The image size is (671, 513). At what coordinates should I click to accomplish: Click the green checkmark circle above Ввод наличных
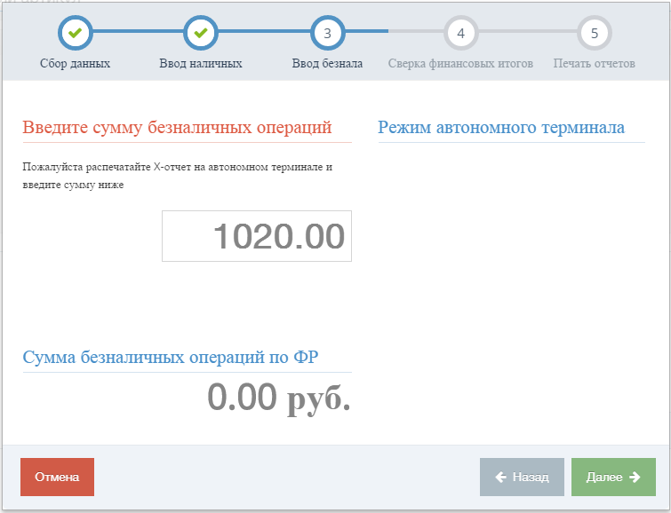pos(201,33)
